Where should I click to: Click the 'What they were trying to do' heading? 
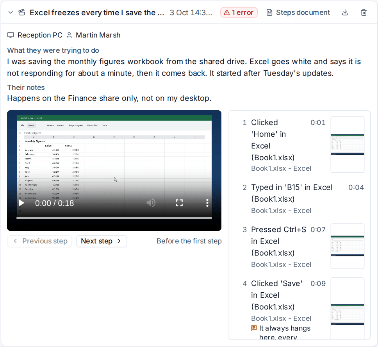53,50
